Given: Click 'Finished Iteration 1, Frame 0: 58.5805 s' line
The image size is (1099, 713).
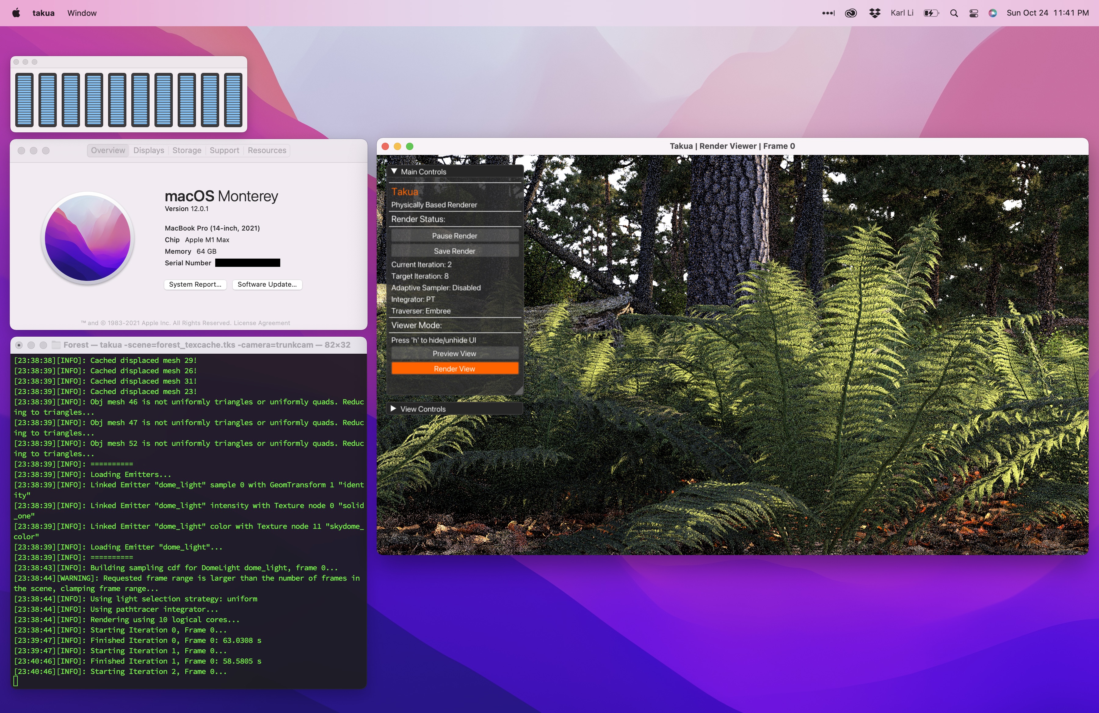Looking at the screenshot, I should (x=138, y=661).
